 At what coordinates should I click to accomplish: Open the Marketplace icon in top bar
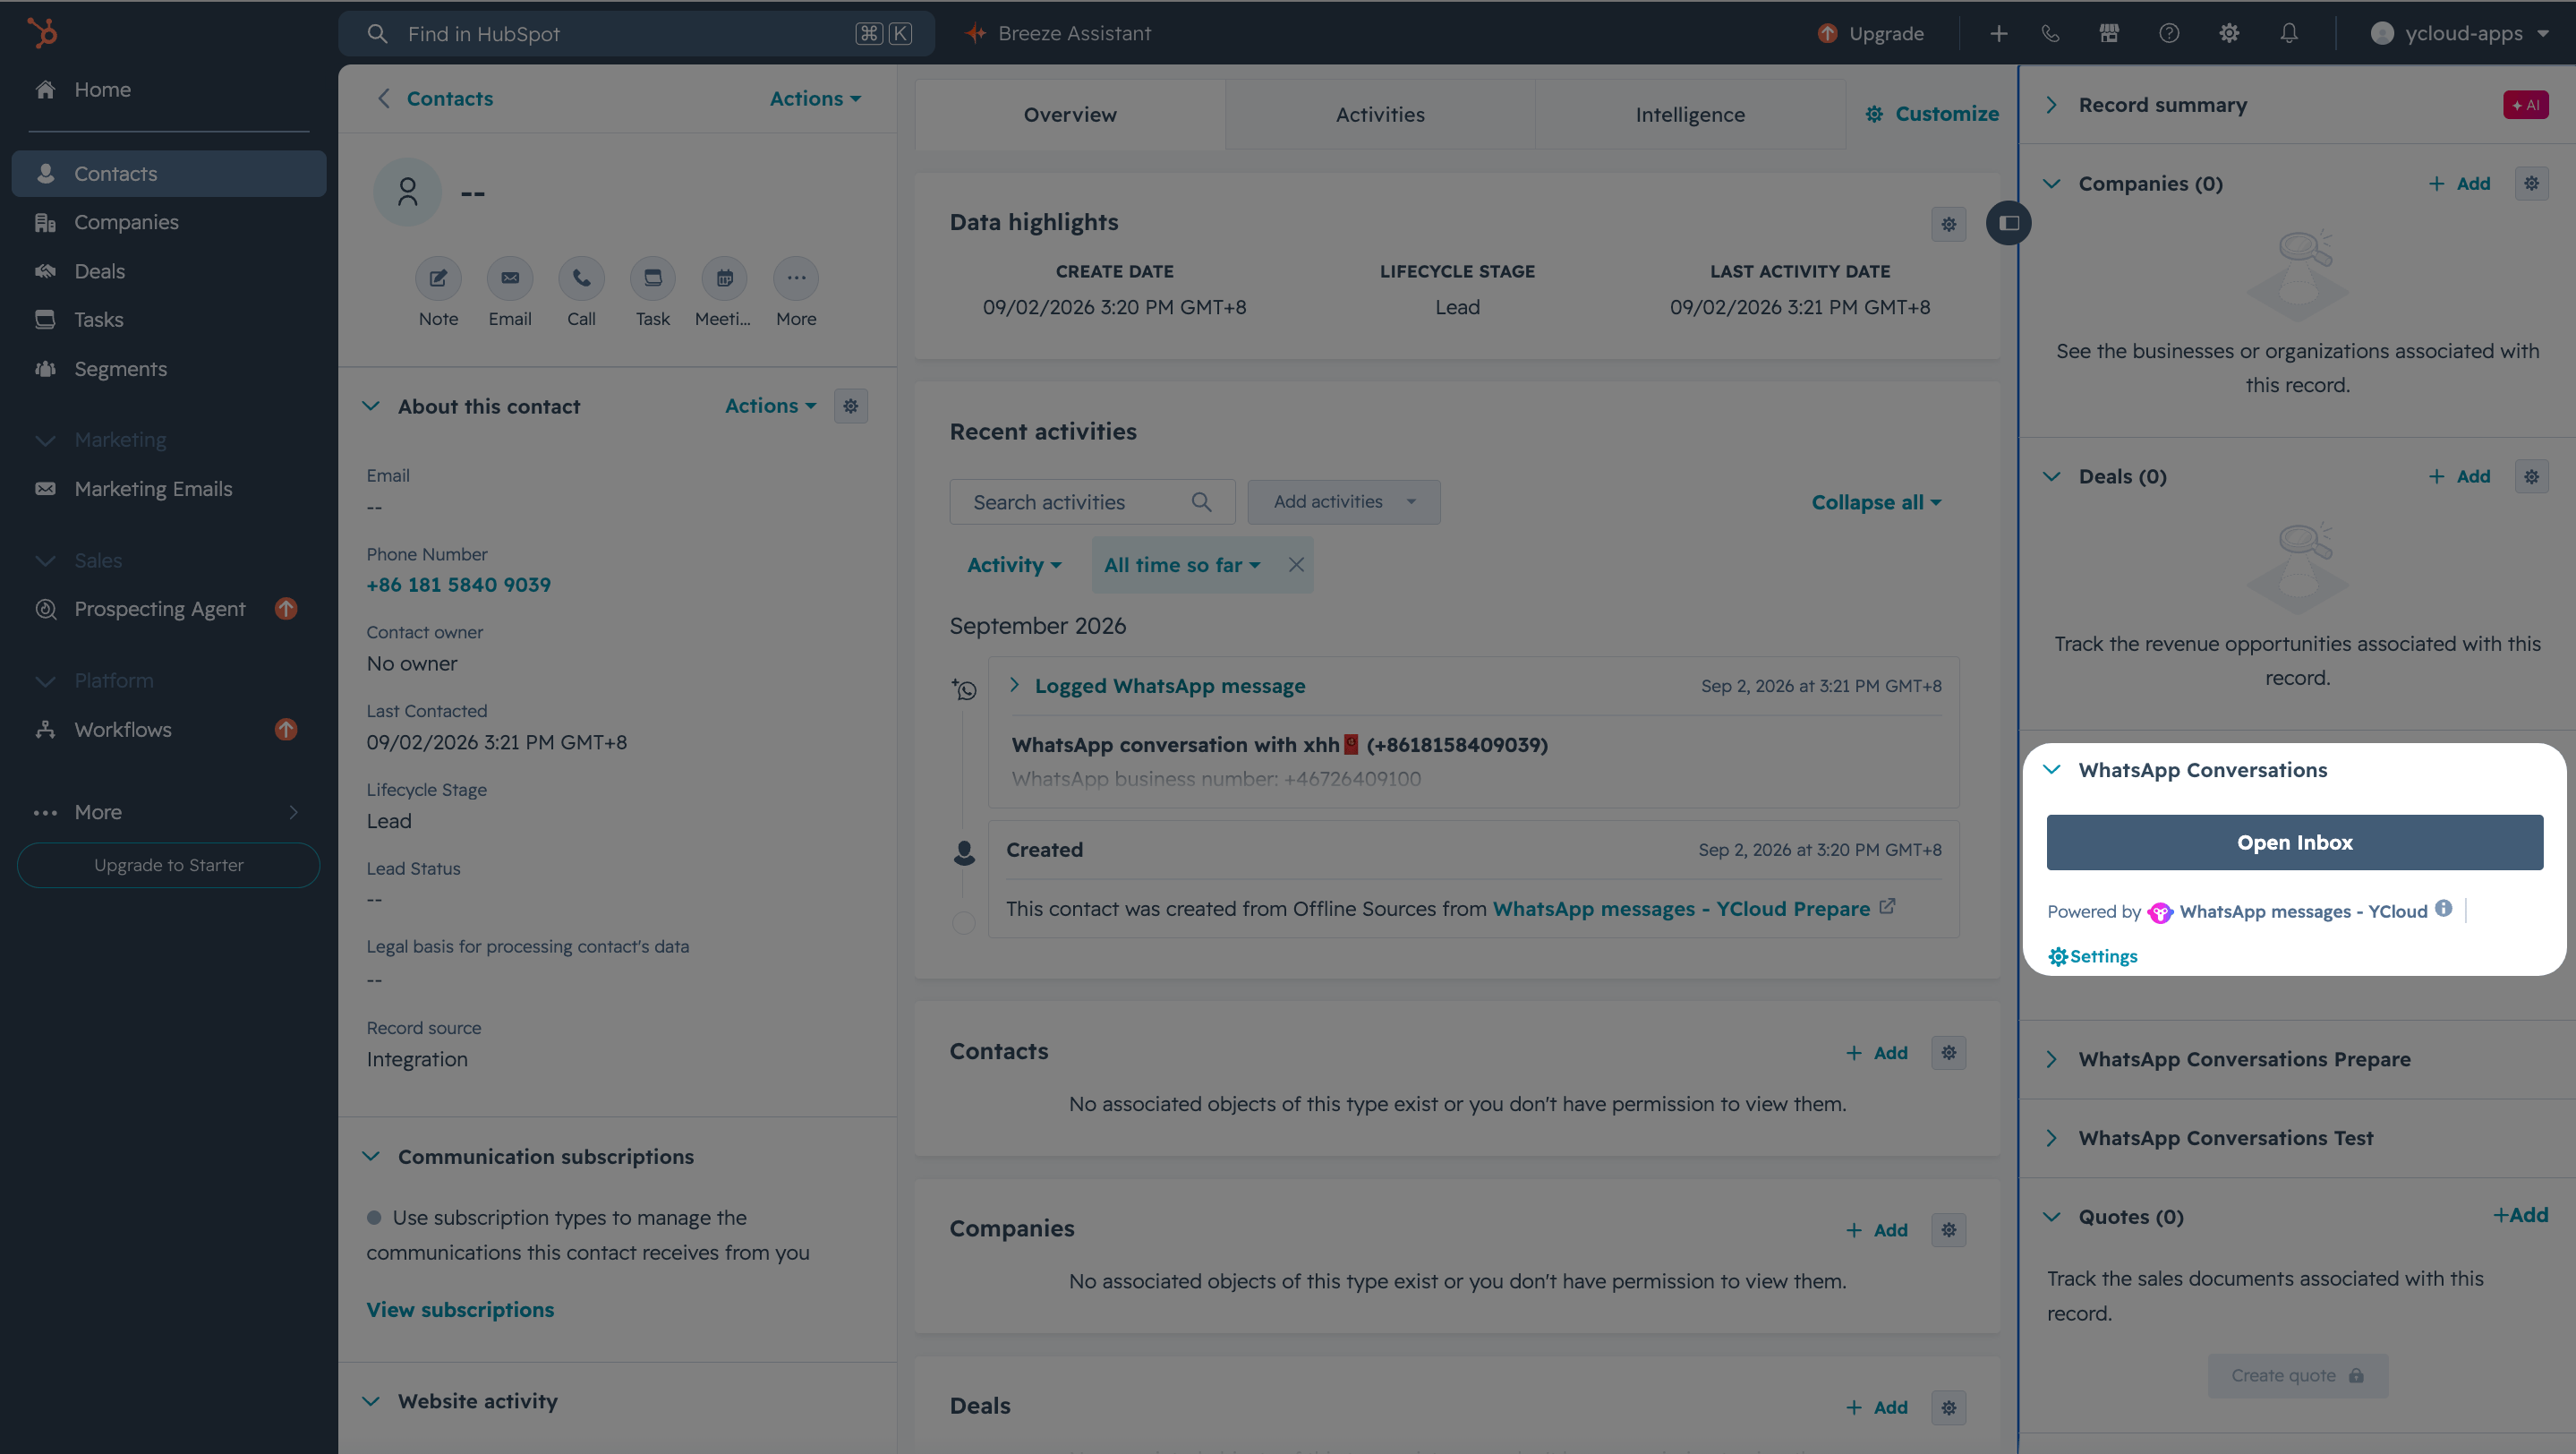pyautogui.click(x=2109, y=33)
